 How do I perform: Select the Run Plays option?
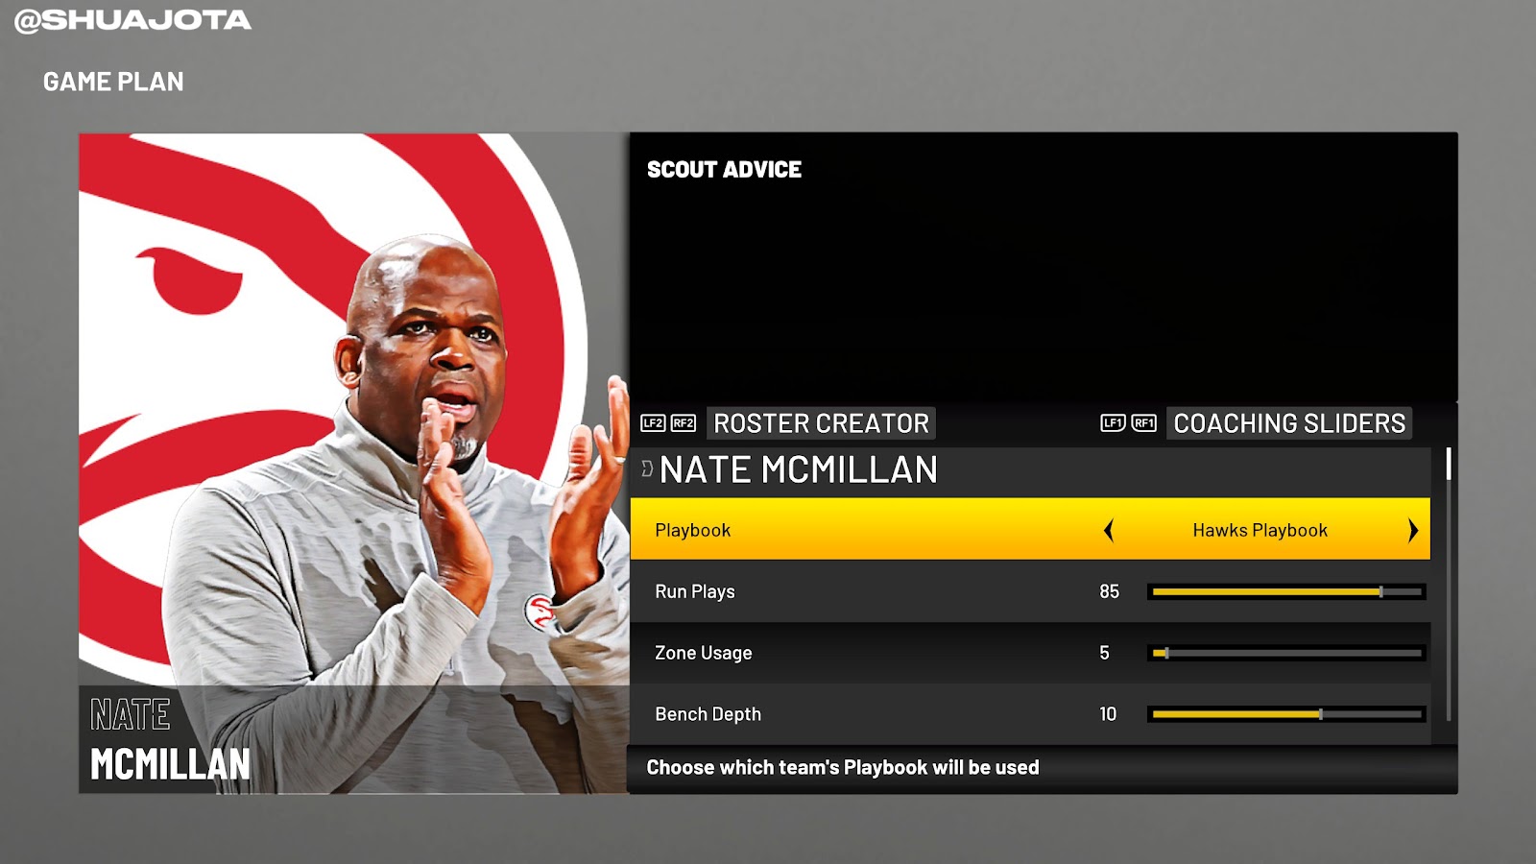pos(1030,591)
